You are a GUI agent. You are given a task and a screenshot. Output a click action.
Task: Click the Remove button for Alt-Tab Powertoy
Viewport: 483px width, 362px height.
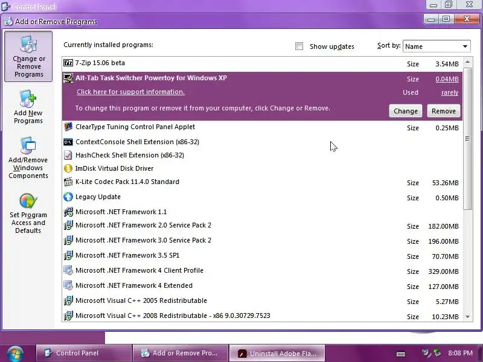click(x=444, y=111)
